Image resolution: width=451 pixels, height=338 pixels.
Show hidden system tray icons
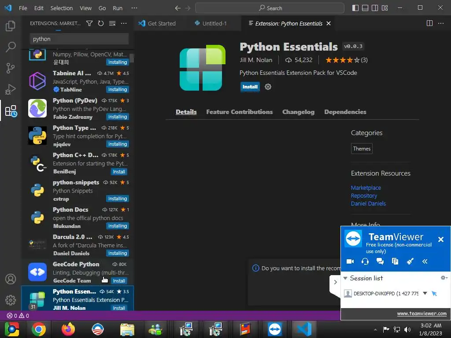[375, 329]
